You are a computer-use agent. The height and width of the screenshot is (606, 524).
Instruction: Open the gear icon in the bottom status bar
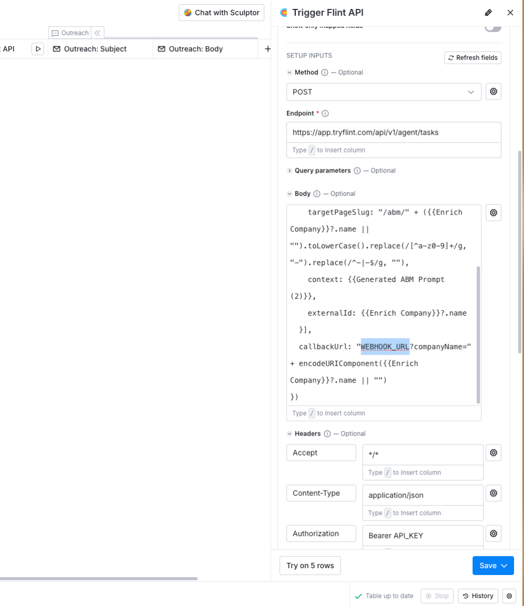pyautogui.click(x=509, y=595)
